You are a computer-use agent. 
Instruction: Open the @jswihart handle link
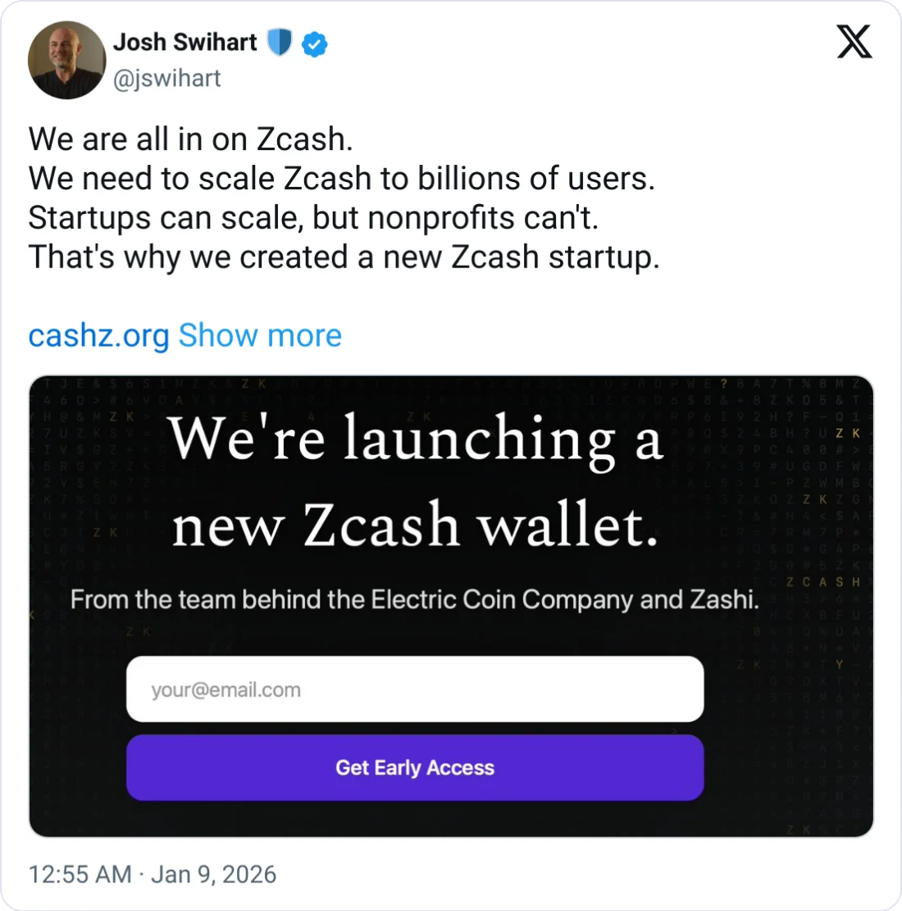point(166,78)
